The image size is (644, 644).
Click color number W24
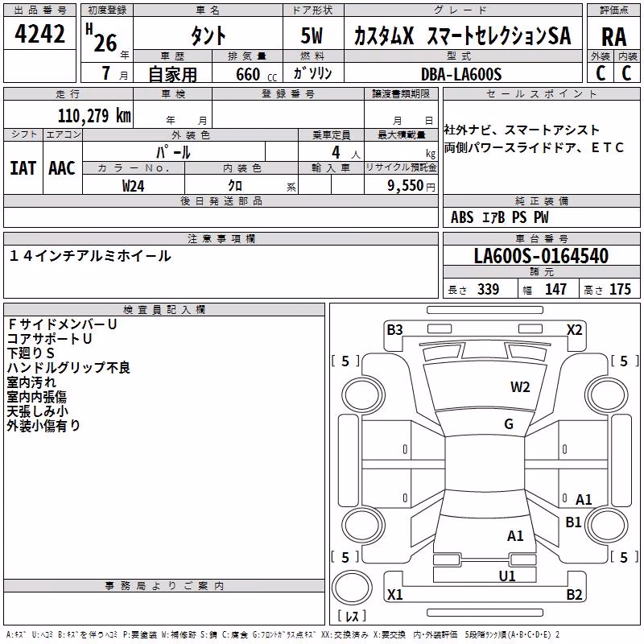pyautogui.click(x=134, y=186)
